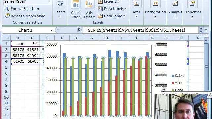Image resolution: width=212 pixels, height=119 pixels.
Task: Open the Data Table dropdown arrow
Action: click(124, 16)
